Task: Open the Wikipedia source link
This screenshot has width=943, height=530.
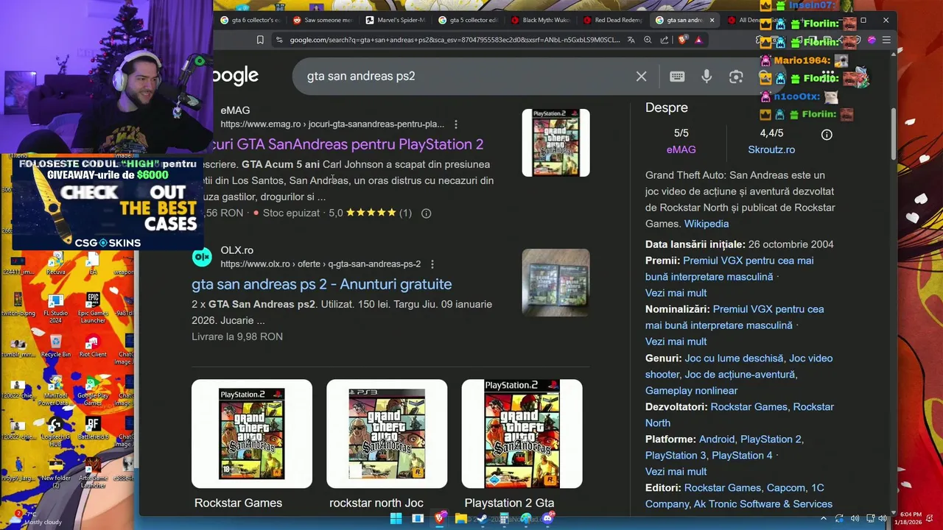Action: click(x=706, y=224)
